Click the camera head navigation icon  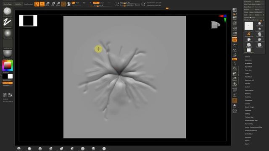(x=216, y=25)
